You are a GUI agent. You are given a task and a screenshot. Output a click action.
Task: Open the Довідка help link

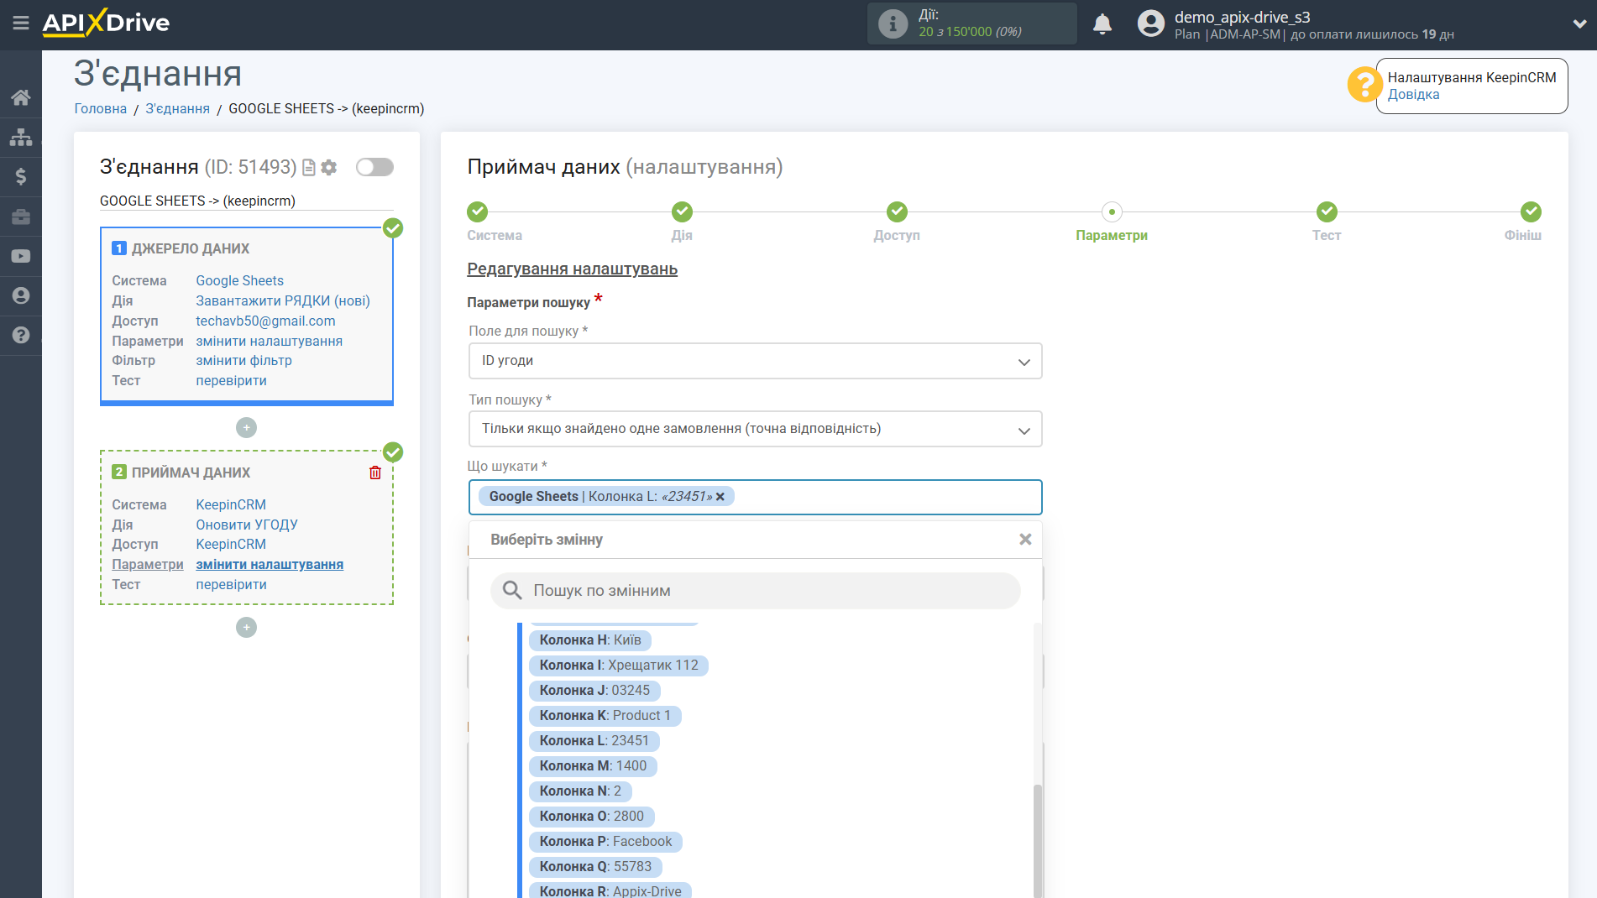(x=1413, y=95)
